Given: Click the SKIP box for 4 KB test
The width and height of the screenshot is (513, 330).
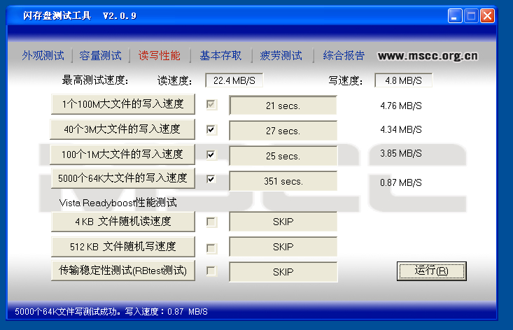Looking at the screenshot, I should tap(283, 222).
